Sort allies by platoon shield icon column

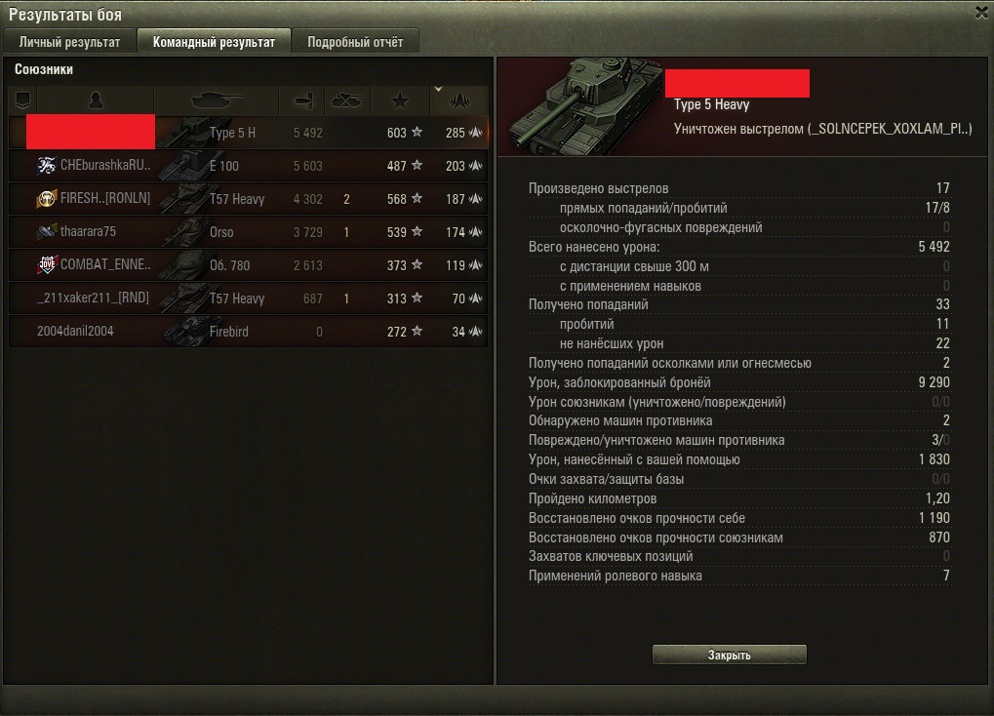click(x=22, y=100)
